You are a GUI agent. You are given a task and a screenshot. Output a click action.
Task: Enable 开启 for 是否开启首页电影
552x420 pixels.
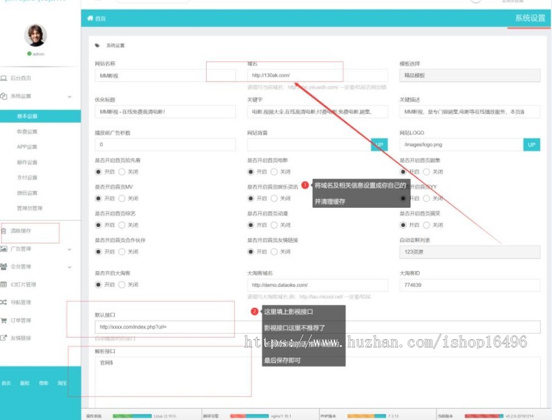pos(251,170)
